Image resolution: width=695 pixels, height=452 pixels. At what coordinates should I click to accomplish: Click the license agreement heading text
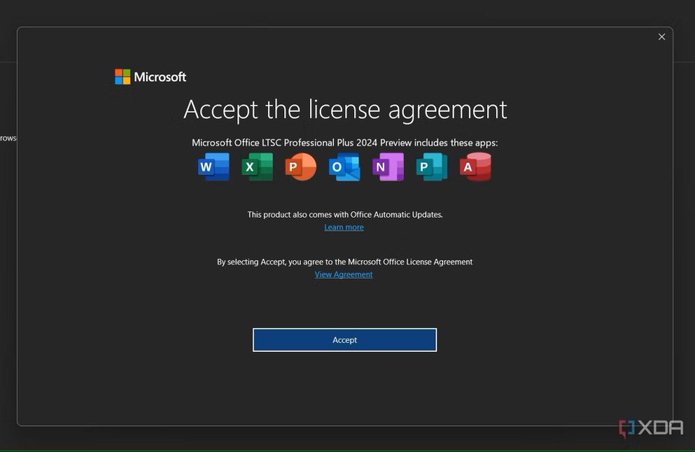point(345,109)
